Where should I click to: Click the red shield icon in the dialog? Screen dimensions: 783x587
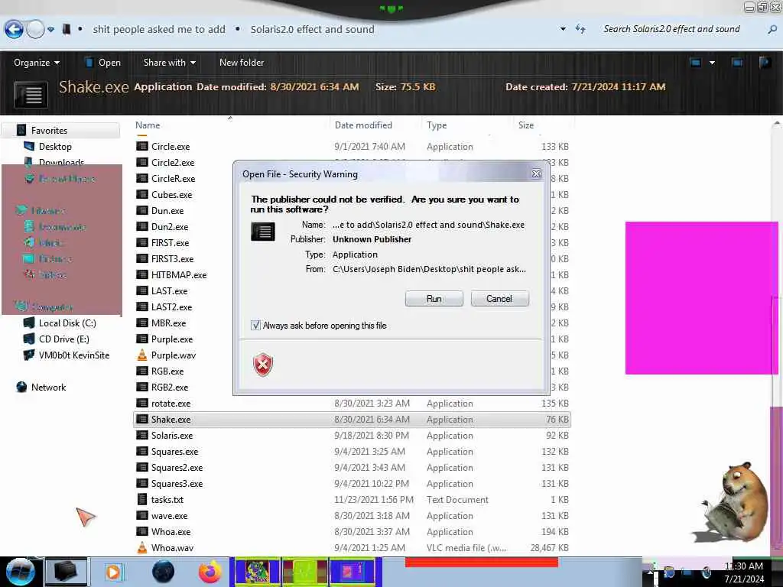263,365
